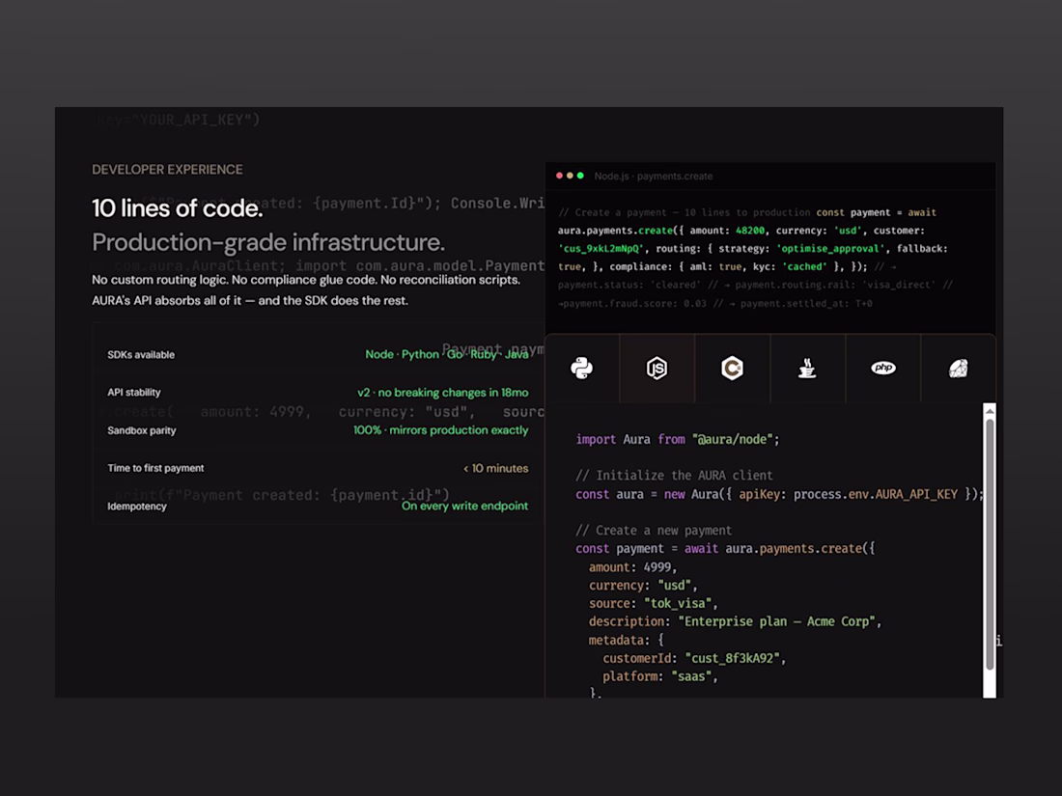Click the code panel scrollbar up arrow
Viewport: 1062px width, 796px height.
click(x=990, y=411)
